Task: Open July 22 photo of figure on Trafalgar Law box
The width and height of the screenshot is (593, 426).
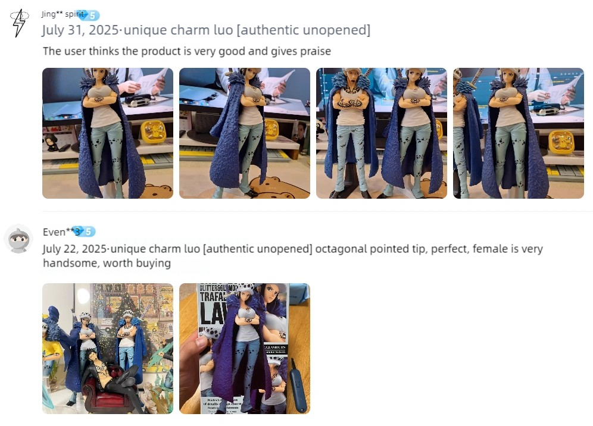Action: 245,349
